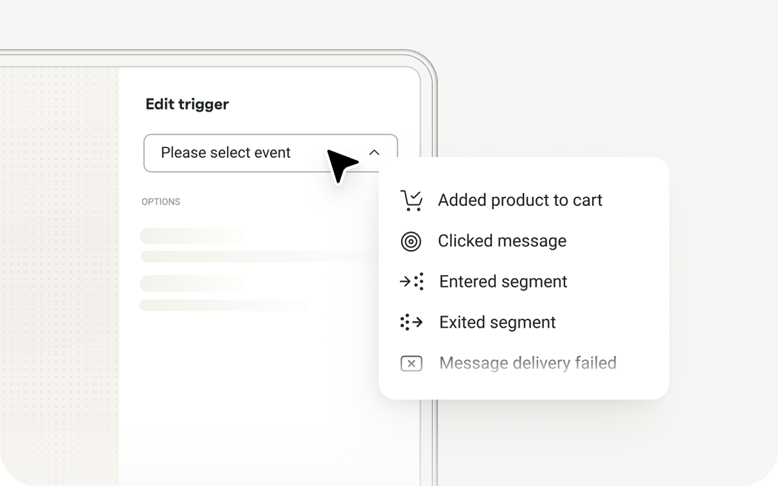Image resolution: width=778 pixels, height=486 pixels.
Task: Click the shopping cart icon
Action: coord(411,200)
